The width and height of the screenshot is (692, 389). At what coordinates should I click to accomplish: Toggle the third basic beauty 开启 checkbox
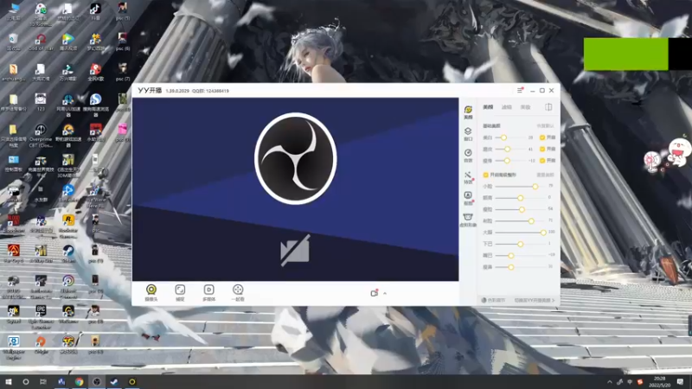click(x=542, y=161)
